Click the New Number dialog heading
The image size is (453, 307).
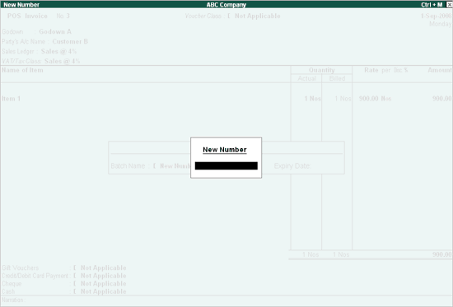(225, 150)
